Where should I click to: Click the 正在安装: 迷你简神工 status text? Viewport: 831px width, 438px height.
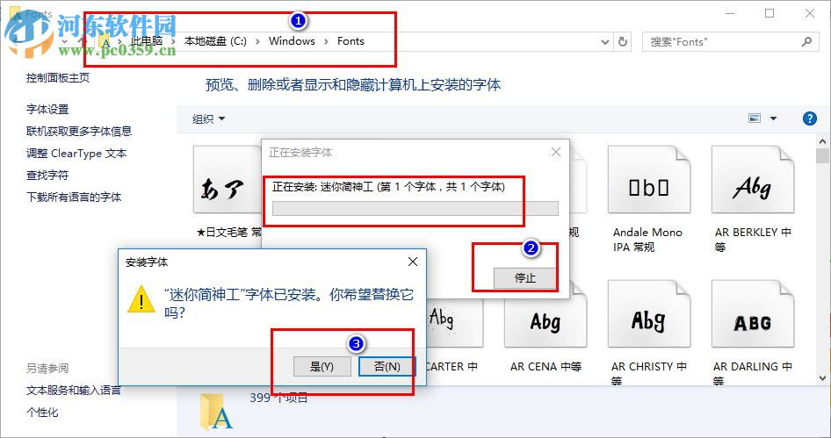[x=388, y=187]
